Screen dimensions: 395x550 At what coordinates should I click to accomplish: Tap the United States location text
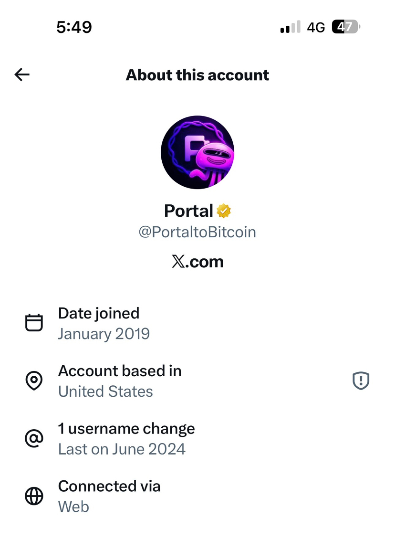pos(105,391)
